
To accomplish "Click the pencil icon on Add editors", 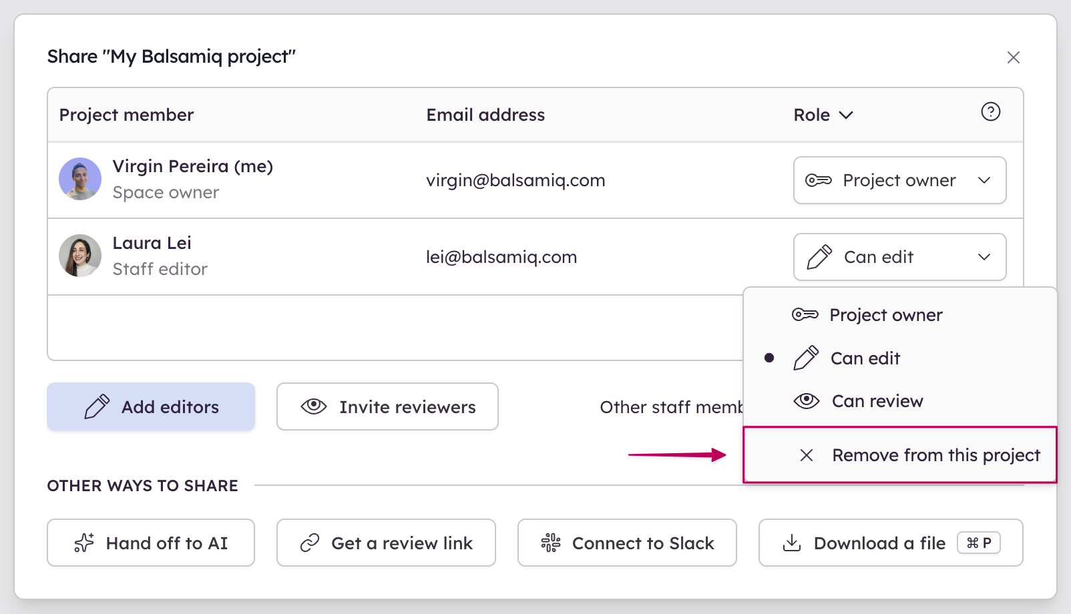I will pyautogui.click(x=97, y=406).
